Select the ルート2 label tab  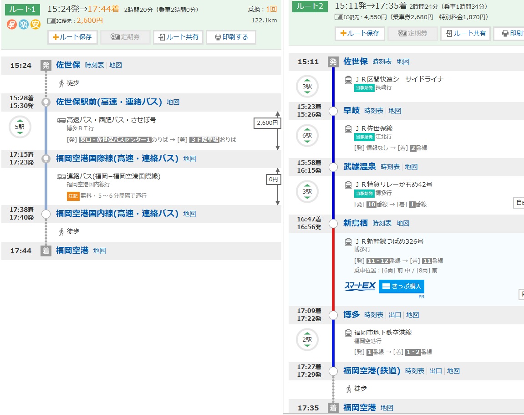coord(310,6)
